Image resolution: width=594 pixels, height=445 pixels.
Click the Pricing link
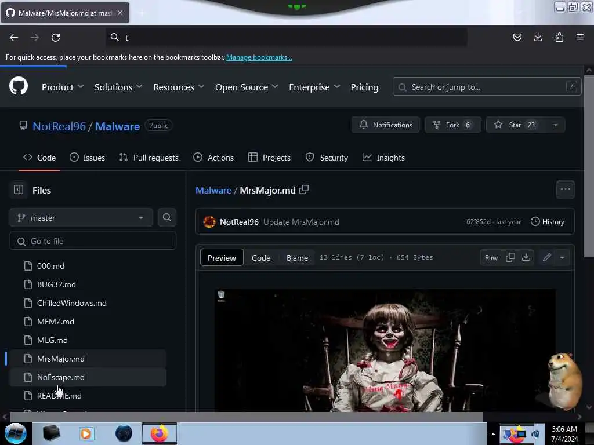point(364,87)
